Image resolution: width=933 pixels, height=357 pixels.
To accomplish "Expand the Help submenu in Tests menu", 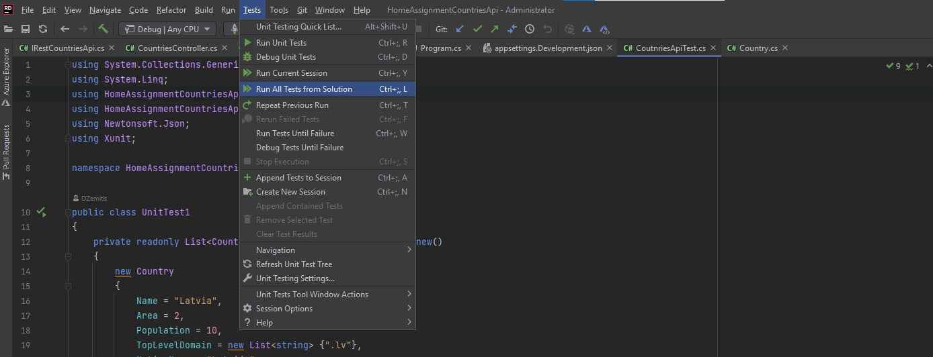I will [327, 323].
